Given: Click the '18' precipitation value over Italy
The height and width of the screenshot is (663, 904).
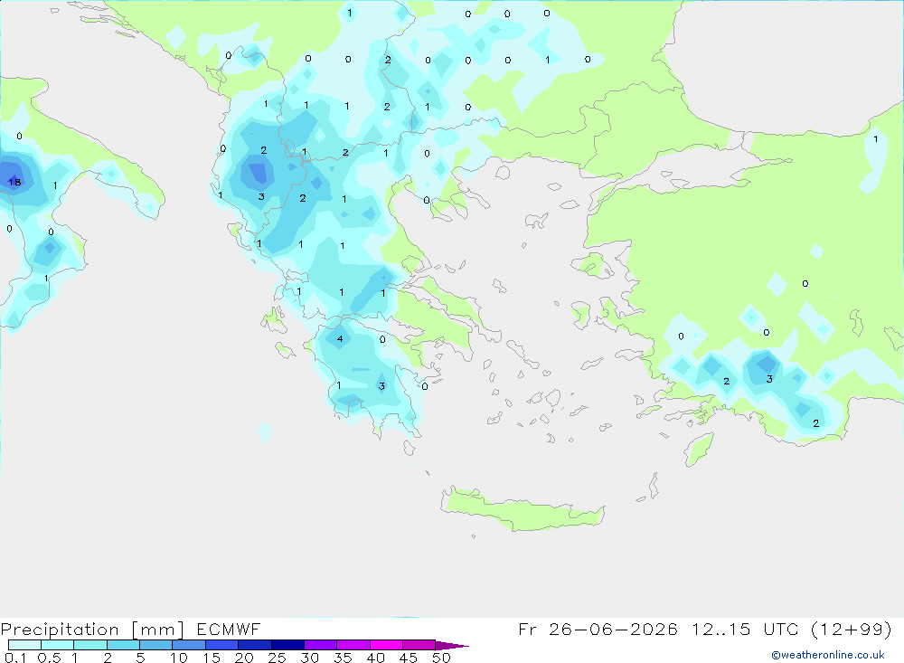Looking at the screenshot, I should (14, 182).
